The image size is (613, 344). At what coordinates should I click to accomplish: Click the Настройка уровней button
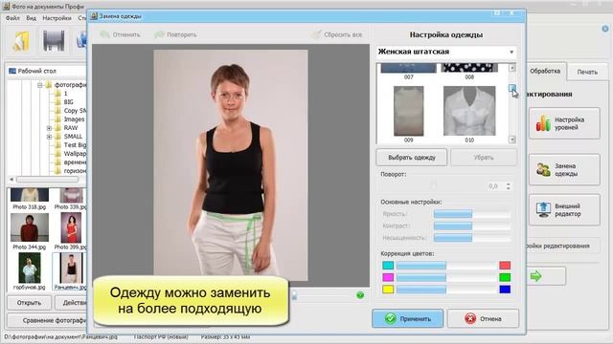564,123
